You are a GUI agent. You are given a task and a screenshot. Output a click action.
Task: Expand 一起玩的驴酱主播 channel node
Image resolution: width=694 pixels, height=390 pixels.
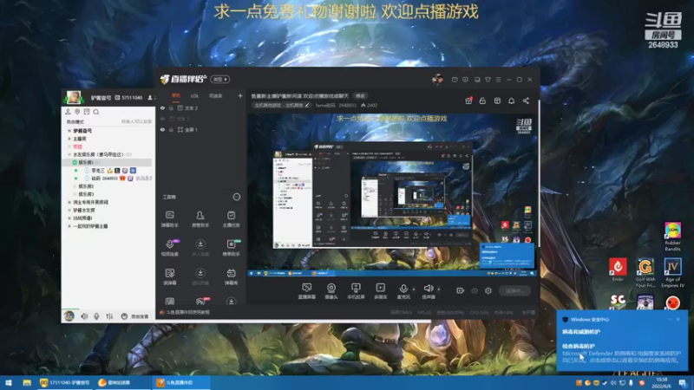[69, 226]
